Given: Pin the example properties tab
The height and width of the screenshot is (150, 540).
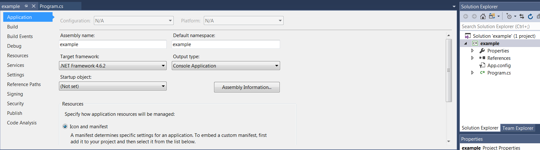Looking at the screenshot, I should pyautogui.click(x=26, y=6).
